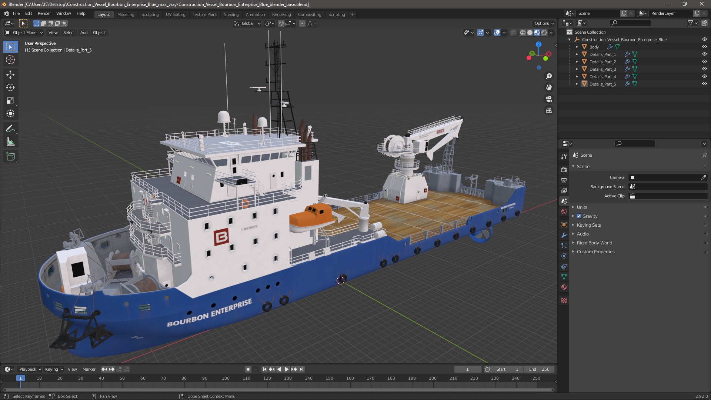This screenshot has height=400, width=711.
Task: Jump to the last frame
Action: (301, 369)
